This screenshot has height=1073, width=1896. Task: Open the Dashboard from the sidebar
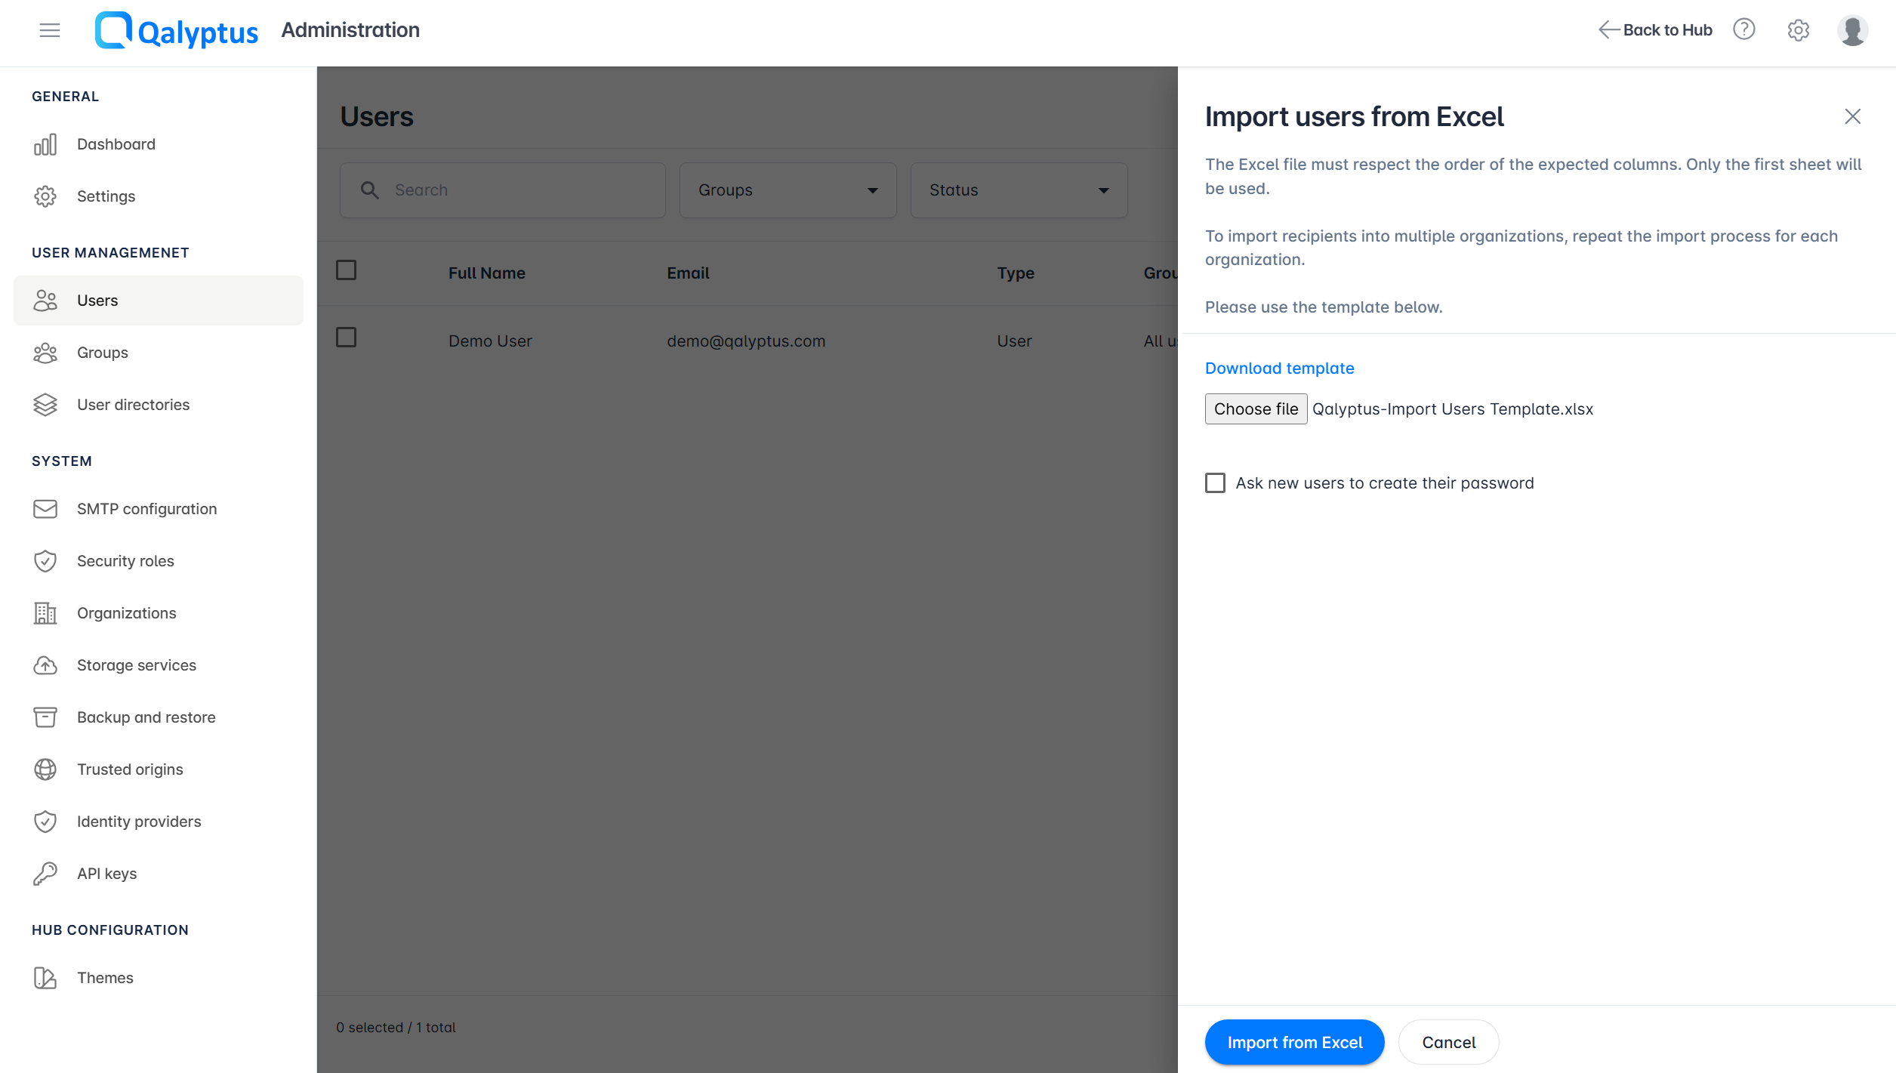[x=116, y=143]
